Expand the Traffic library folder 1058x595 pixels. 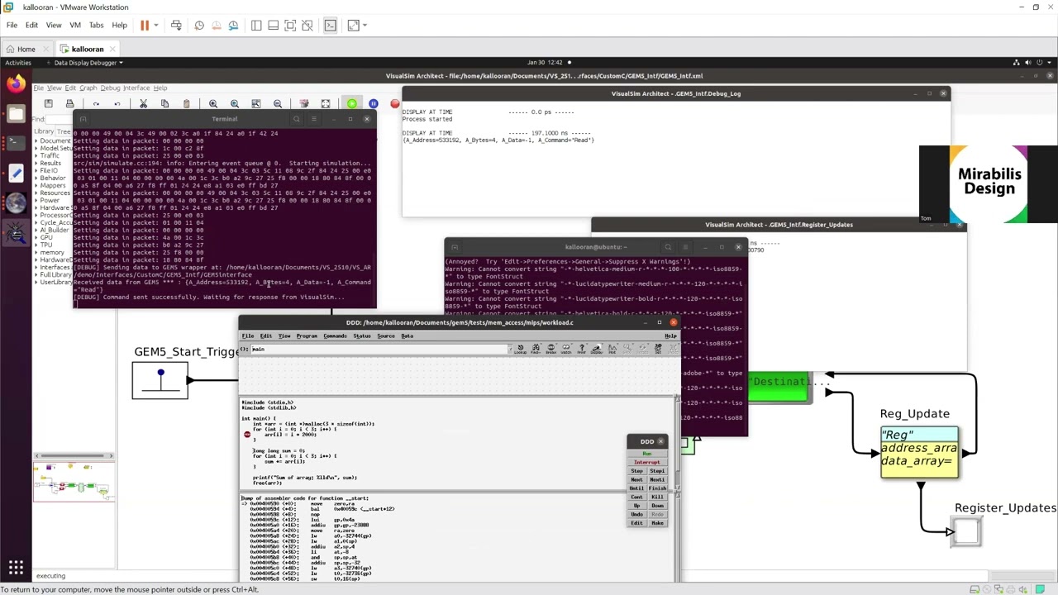(36, 155)
